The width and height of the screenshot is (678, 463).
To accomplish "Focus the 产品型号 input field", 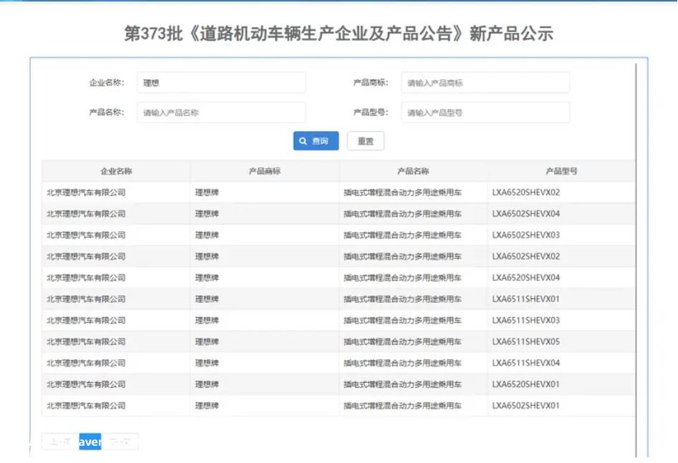I will 485,112.
